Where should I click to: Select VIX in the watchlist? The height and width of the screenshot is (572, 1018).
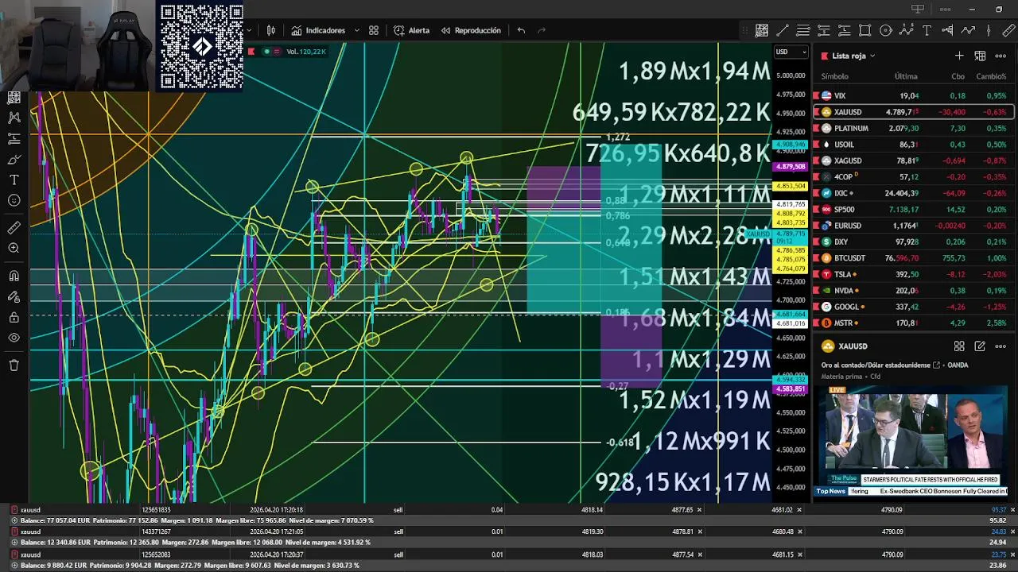tap(913, 95)
